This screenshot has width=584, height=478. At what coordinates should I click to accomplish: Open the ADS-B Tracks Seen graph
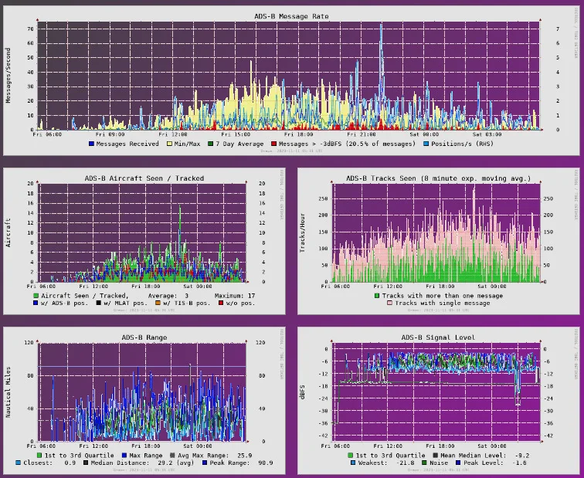click(438, 241)
